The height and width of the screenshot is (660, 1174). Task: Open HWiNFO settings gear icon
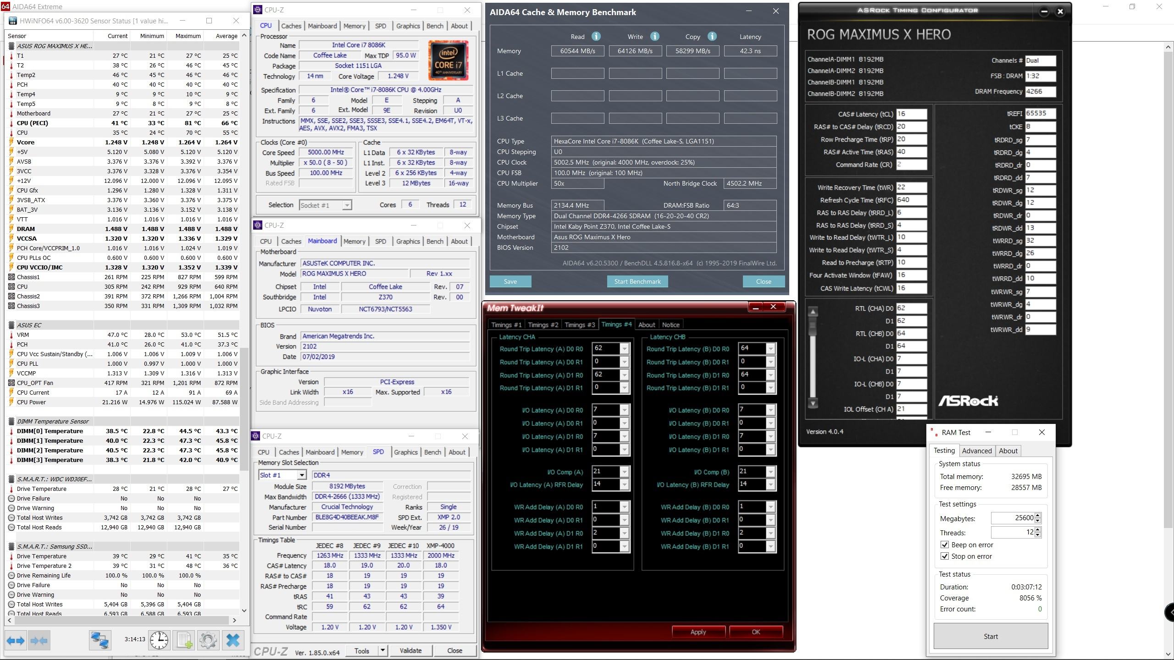click(208, 640)
